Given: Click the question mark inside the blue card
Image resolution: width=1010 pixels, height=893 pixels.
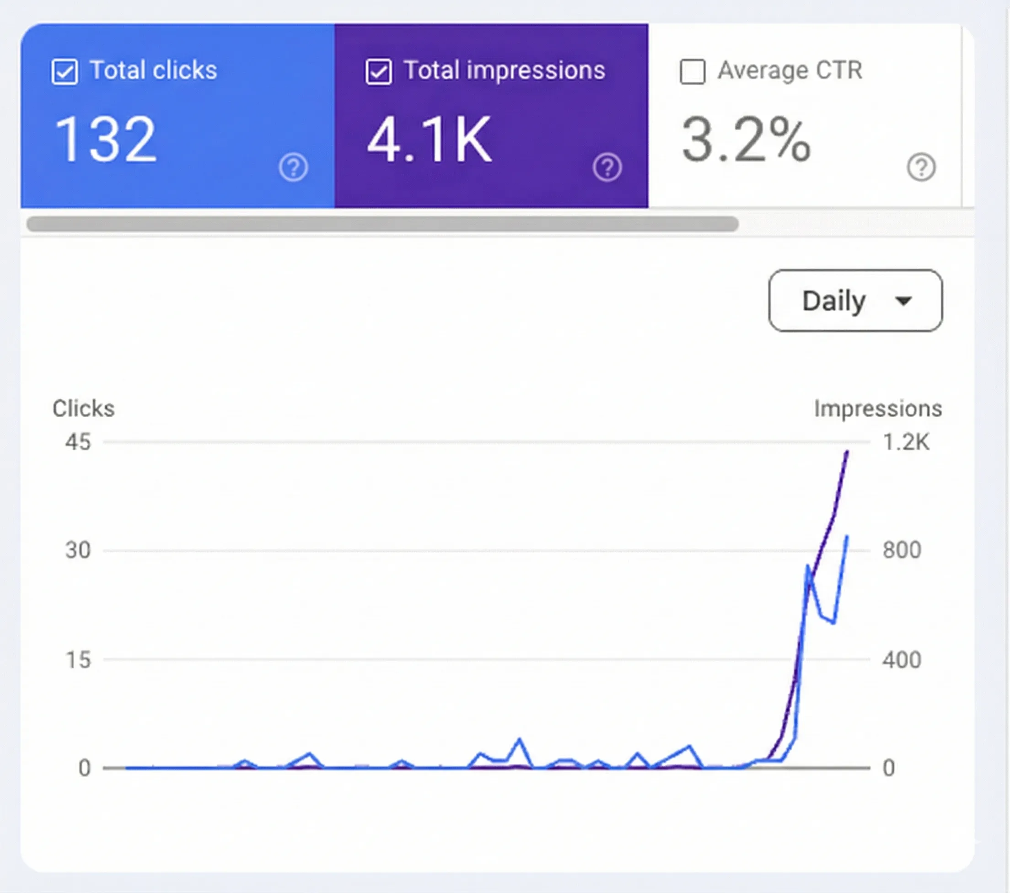Looking at the screenshot, I should [294, 167].
